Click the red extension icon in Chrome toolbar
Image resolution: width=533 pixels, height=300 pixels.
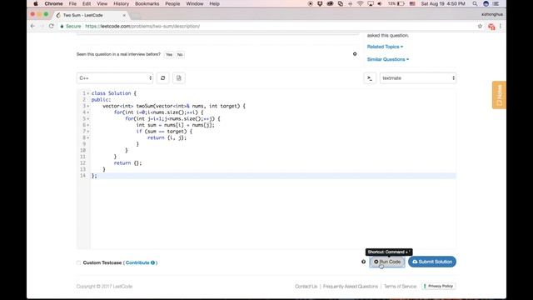pyautogui.click(x=491, y=26)
